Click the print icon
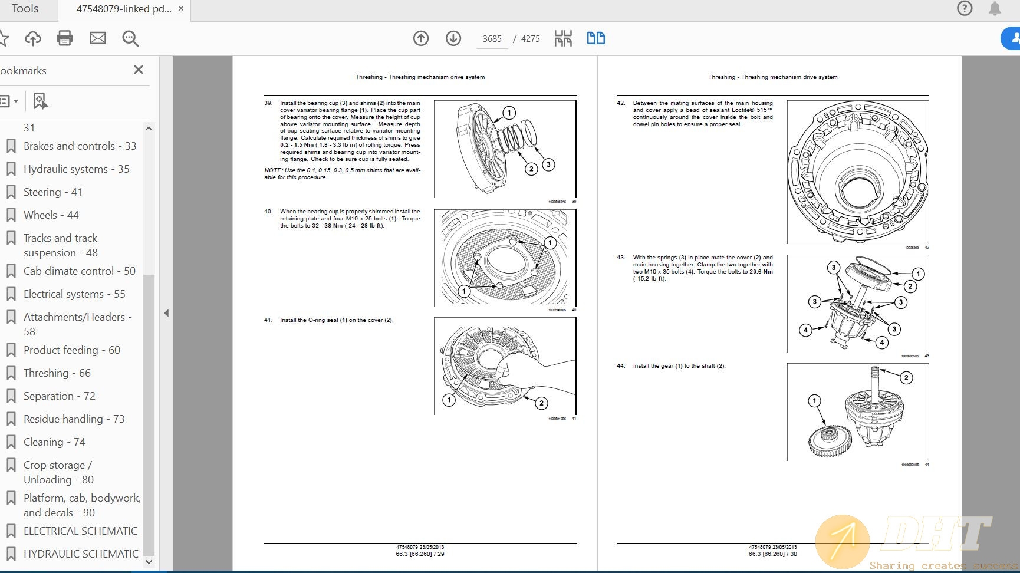 pos(65,38)
